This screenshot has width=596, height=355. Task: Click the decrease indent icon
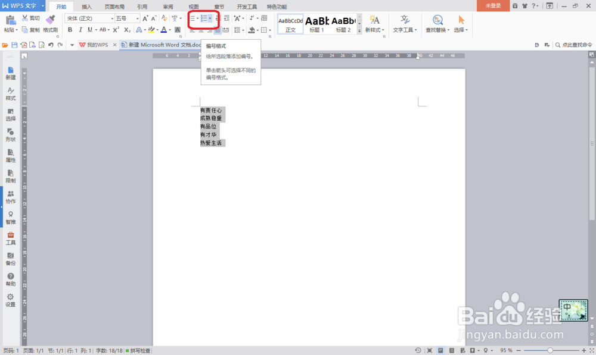(218, 18)
